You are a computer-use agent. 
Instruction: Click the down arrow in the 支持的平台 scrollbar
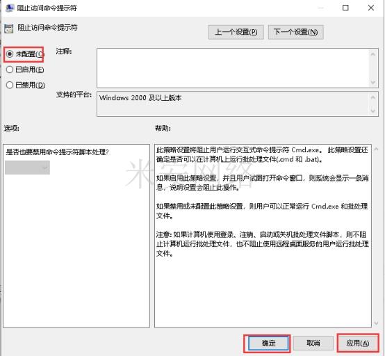click(x=373, y=111)
